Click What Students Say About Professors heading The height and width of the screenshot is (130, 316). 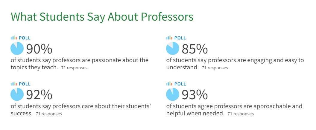tap(102, 17)
